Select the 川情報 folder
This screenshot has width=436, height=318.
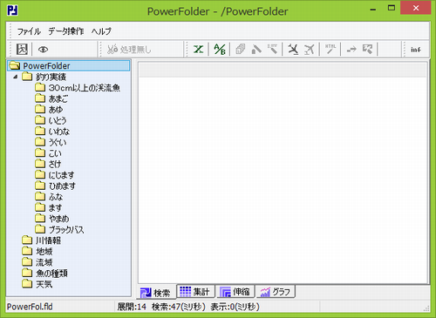48,240
